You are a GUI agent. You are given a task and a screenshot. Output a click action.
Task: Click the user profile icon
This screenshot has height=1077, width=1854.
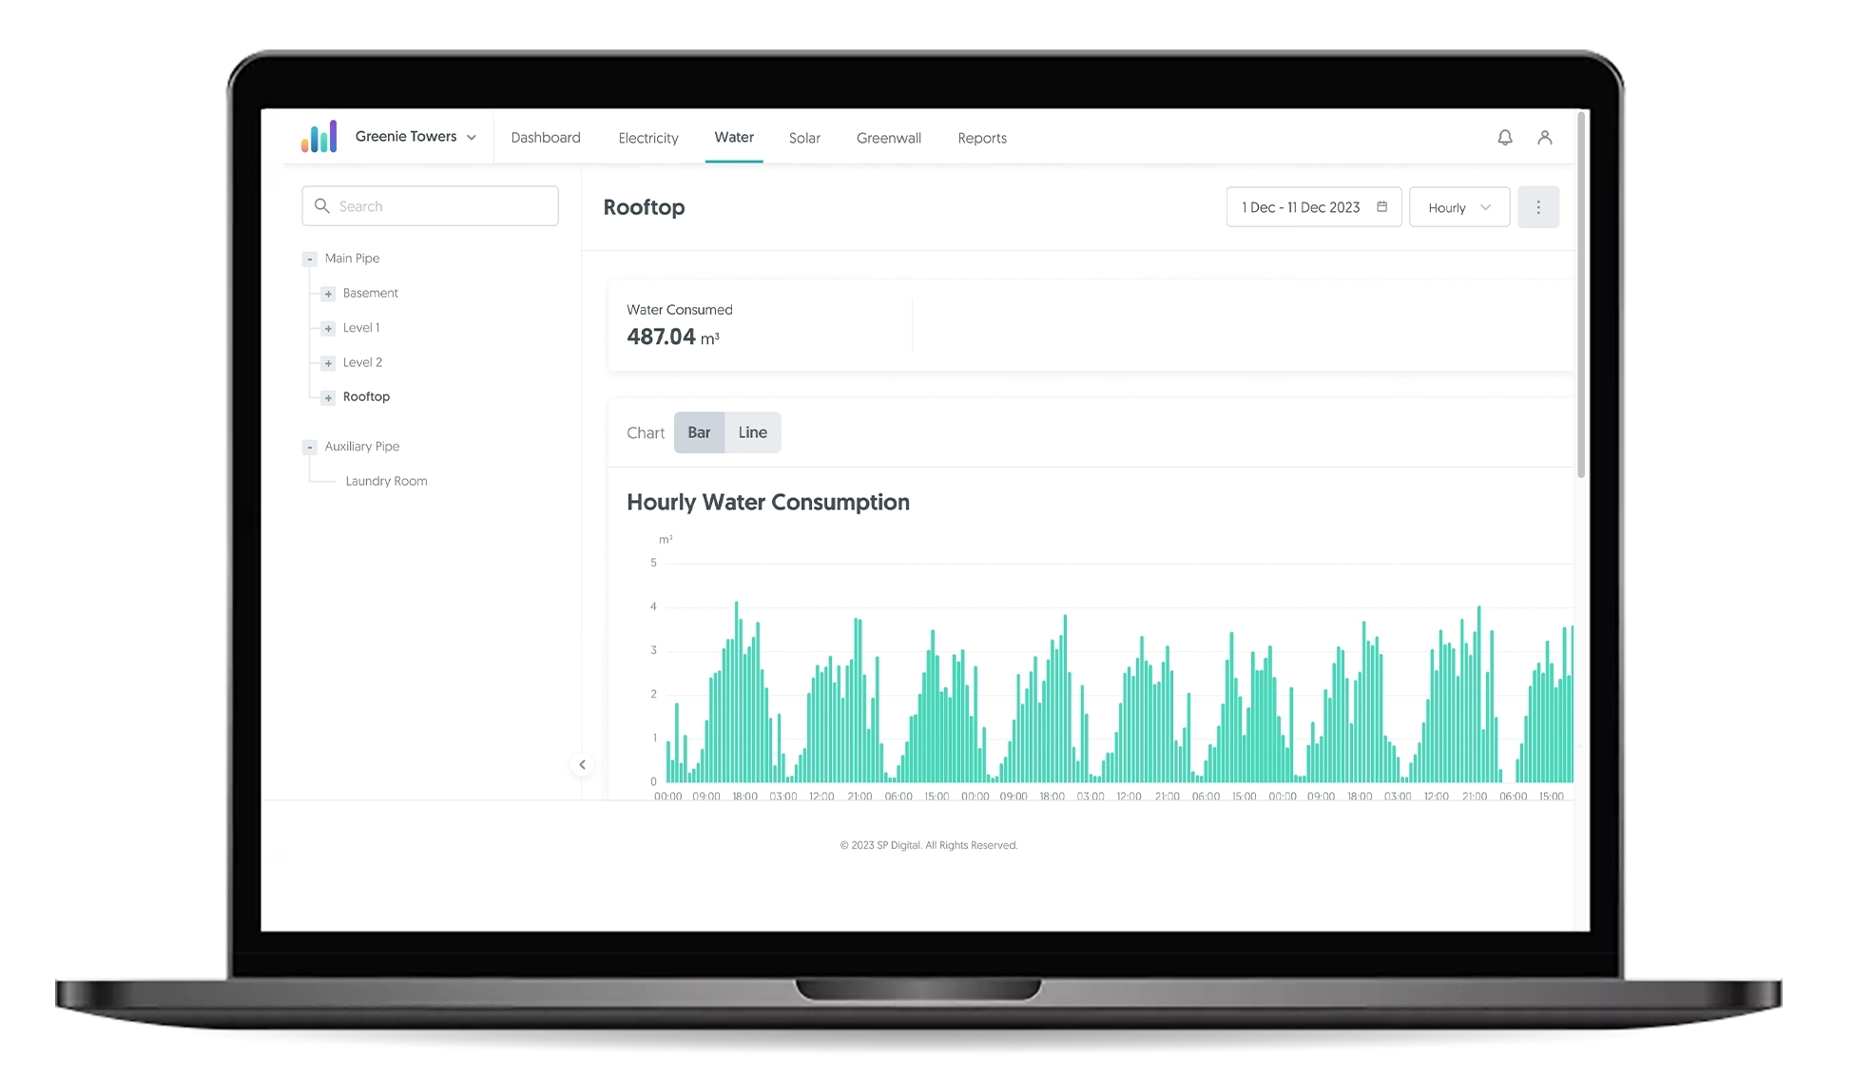pyautogui.click(x=1544, y=137)
